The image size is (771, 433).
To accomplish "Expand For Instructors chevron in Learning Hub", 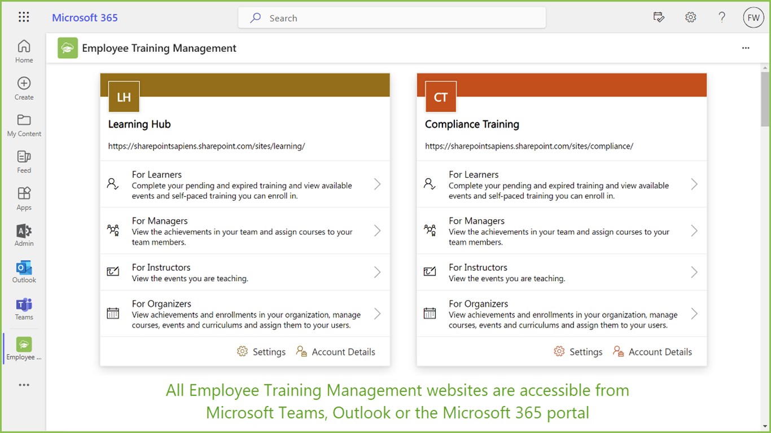I will coord(377,272).
